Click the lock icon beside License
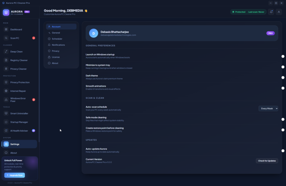The image size is (286, 186). (x=49, y=57)
